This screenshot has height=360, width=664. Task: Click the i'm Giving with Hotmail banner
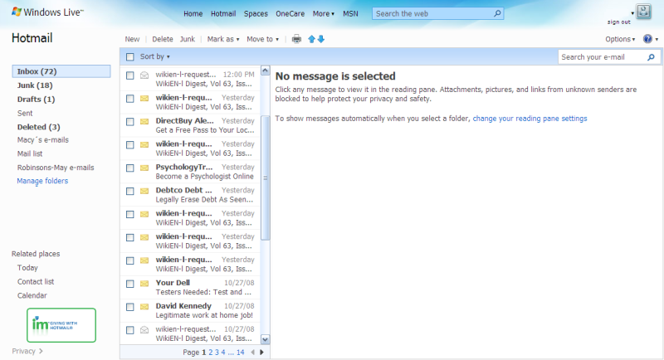click(x=61, y=325)
